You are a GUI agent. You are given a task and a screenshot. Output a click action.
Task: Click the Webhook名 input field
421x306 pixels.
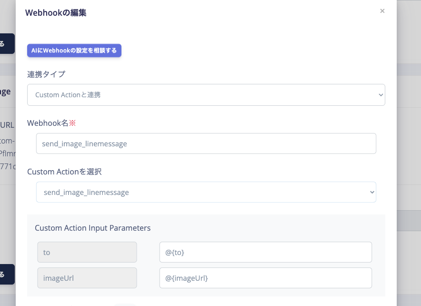(x=206, y=143)
